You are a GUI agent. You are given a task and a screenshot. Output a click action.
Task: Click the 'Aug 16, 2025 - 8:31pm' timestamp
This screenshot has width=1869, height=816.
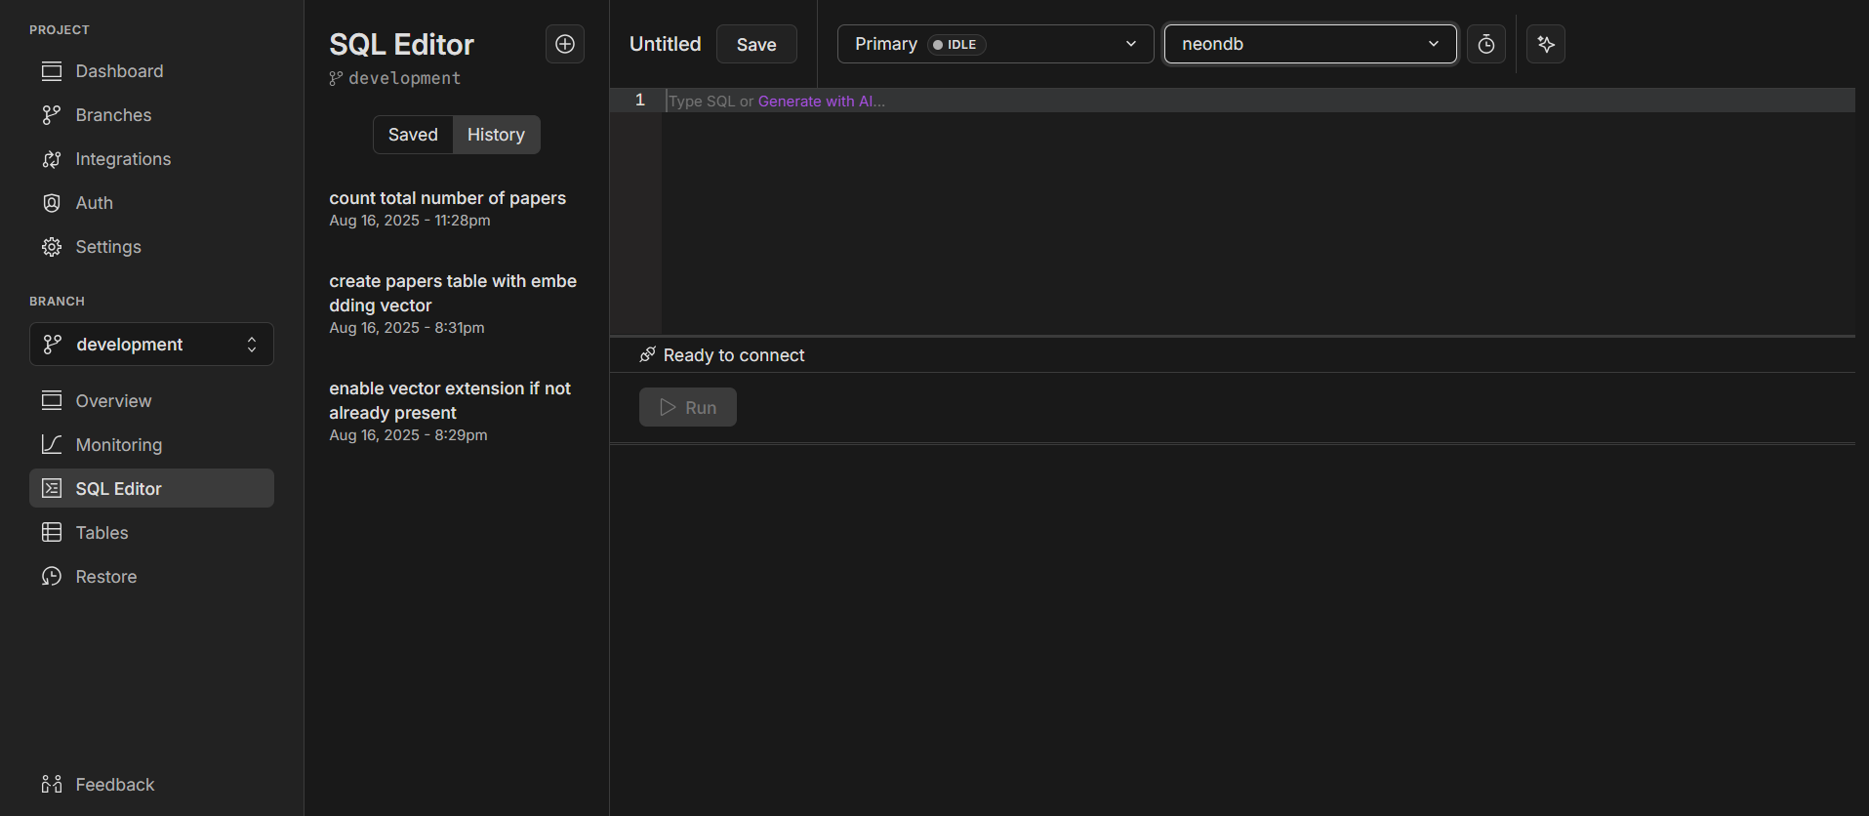point(407,328)
